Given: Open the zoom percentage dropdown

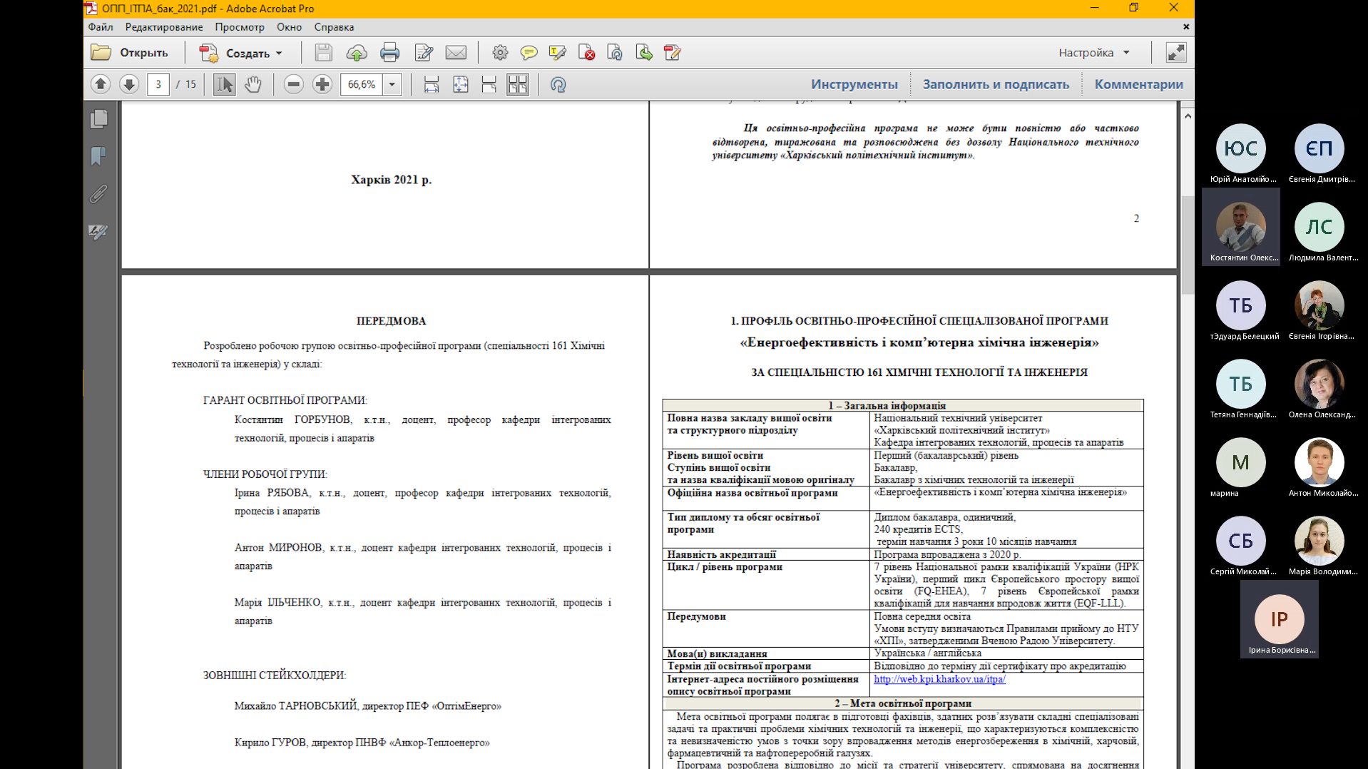Looking at the screenshot, I should coord(392,84).
